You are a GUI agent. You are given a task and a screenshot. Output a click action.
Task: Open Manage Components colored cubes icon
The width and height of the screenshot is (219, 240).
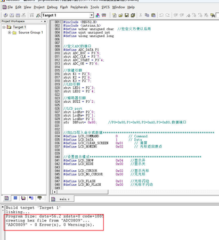[x=98, y=15]
